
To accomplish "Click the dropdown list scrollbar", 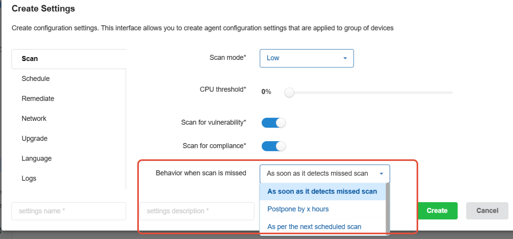I will tap(388, 208).
